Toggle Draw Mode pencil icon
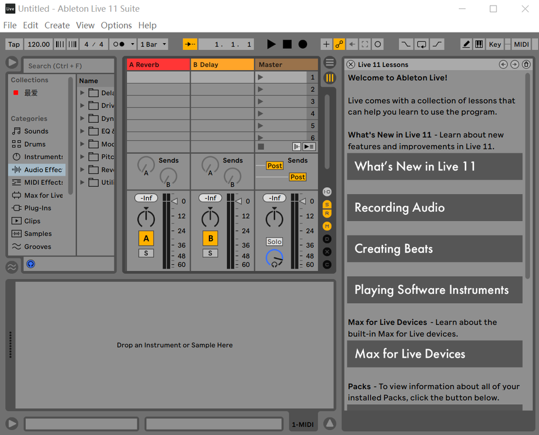The width and height of the screenshot is (539, 435). (x=466, y=44)
